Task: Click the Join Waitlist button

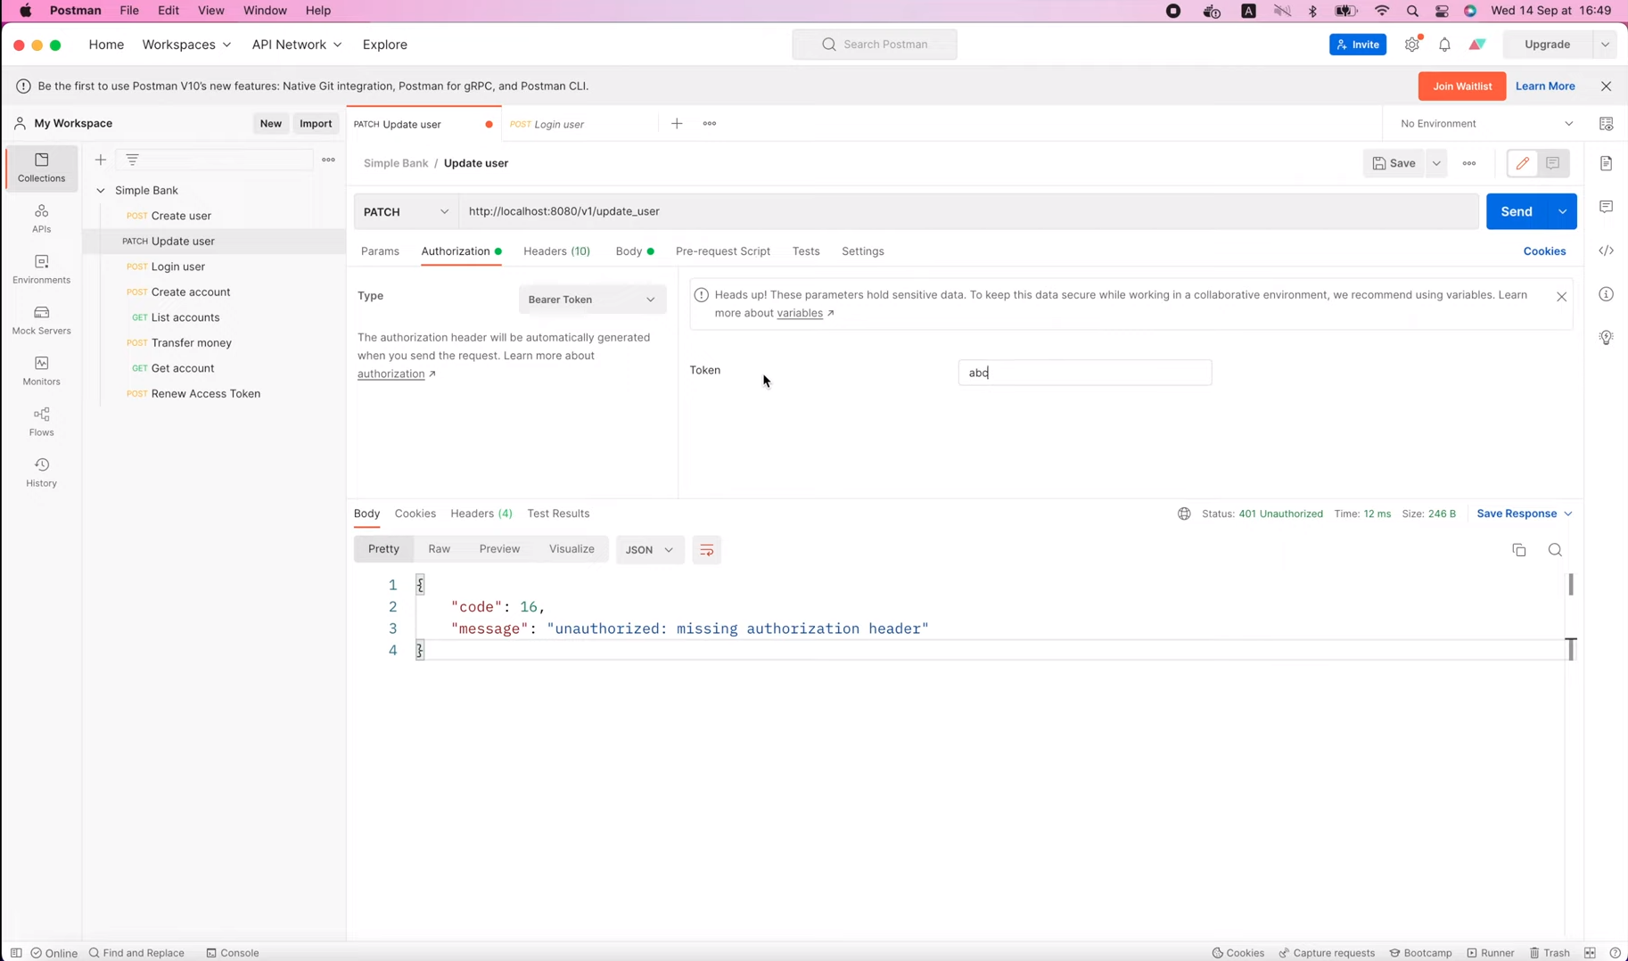Action: click(x=1462, y=86)
